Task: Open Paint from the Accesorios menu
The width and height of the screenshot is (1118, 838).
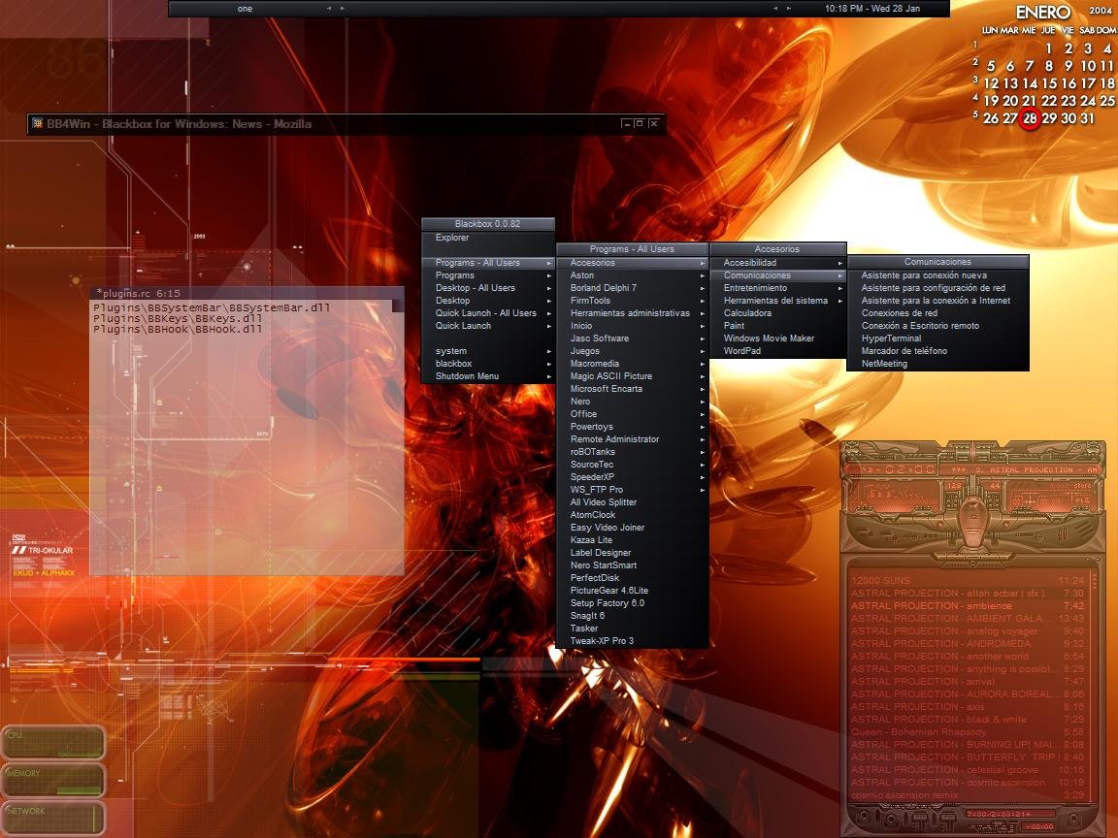Action: click(x=778, y=326)
